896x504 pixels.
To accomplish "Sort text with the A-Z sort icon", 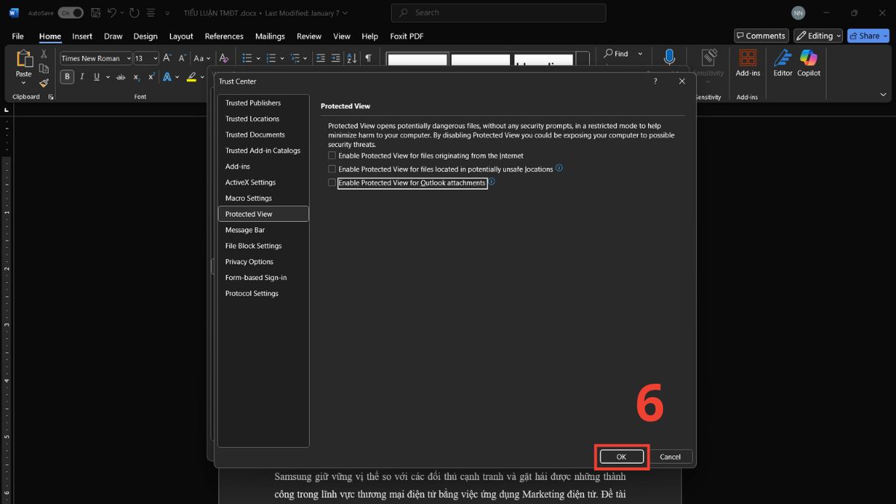I will pyautogui.click(x=351, y=58).
